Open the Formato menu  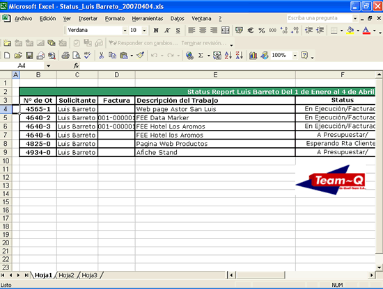(x=115, y=19)
